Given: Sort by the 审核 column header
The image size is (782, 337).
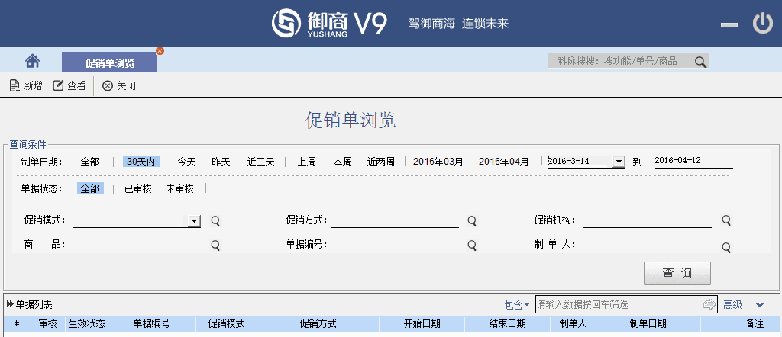Looking at the screenshot, I should coord(48,323).
